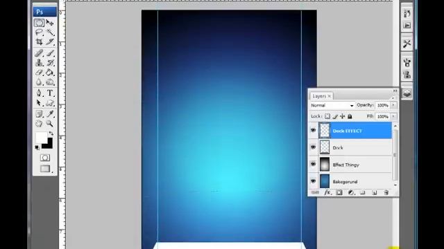
Task: Select the Type tool
Action: pyautogui.click(x=50, y=93)
